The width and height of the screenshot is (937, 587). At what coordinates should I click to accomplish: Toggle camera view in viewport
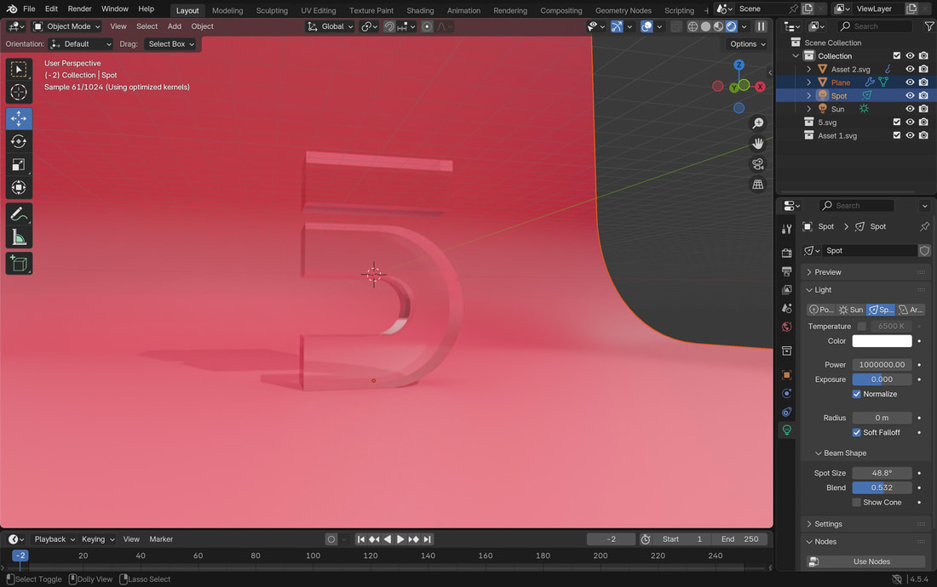coord(757,164)
